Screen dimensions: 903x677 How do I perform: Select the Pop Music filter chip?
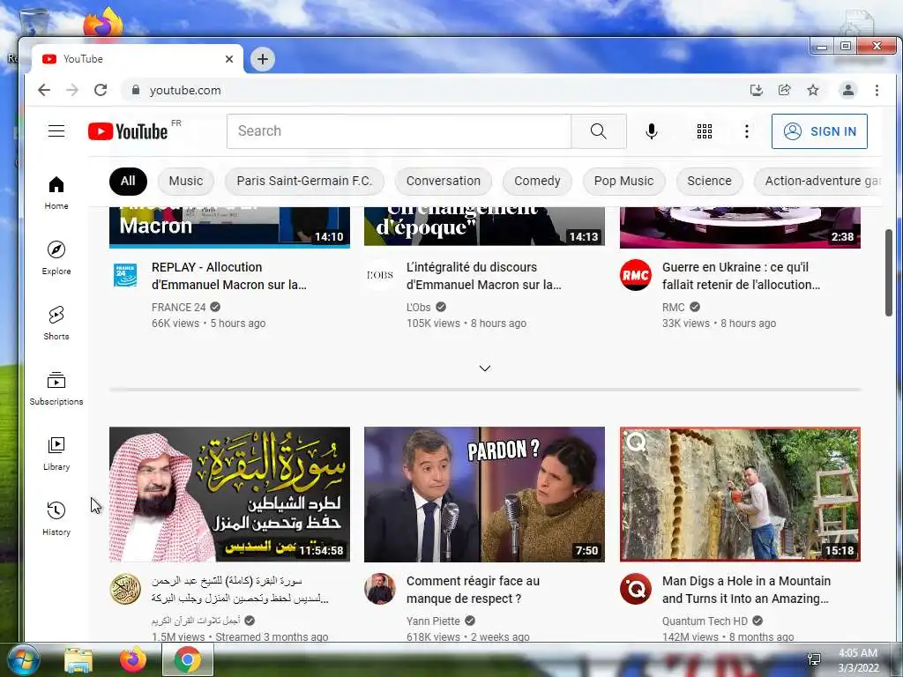coord(623,181)
